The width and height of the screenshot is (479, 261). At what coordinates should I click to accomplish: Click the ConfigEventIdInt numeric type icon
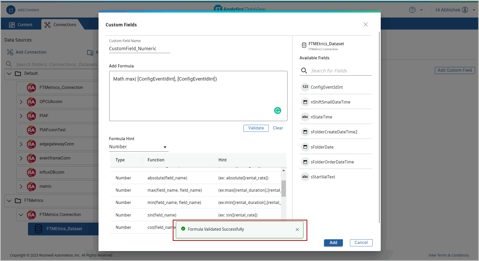coord(305,87)
